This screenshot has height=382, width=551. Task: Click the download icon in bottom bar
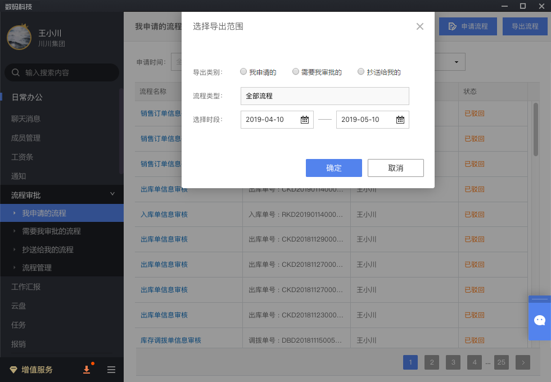(87, 369)
